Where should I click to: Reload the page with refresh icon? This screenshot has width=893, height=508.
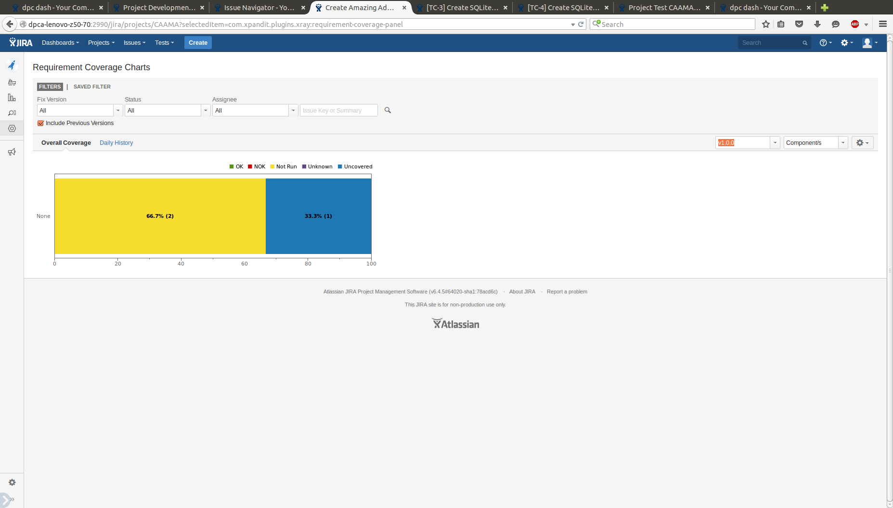pos(581,24)
